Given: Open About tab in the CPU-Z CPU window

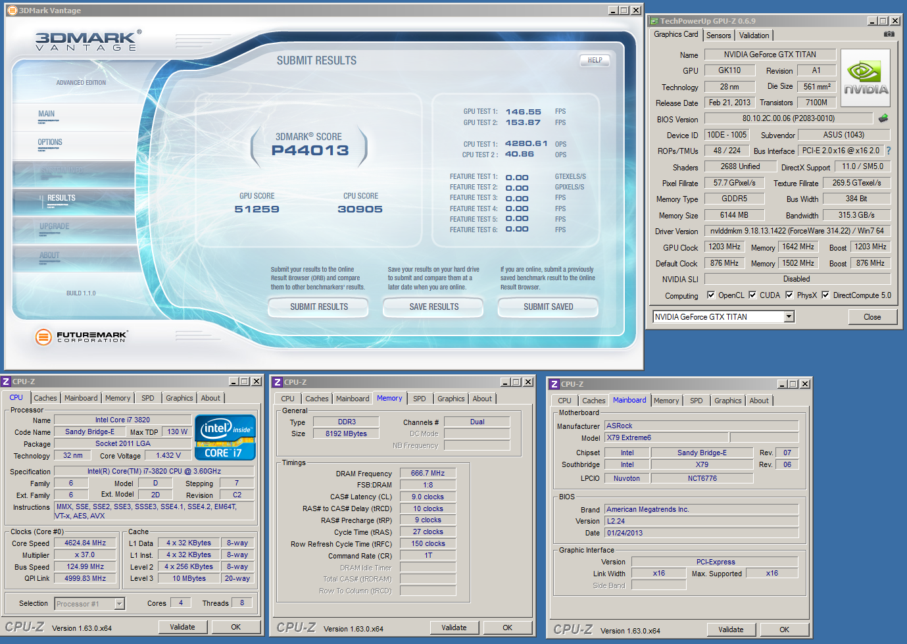Looking at the screenshot, I should pos(210,398).
